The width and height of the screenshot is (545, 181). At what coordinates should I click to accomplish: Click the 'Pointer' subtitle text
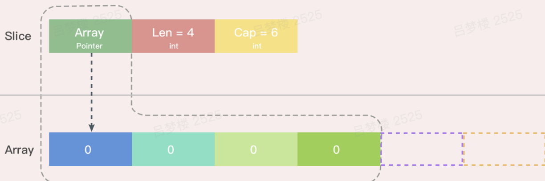89,46
